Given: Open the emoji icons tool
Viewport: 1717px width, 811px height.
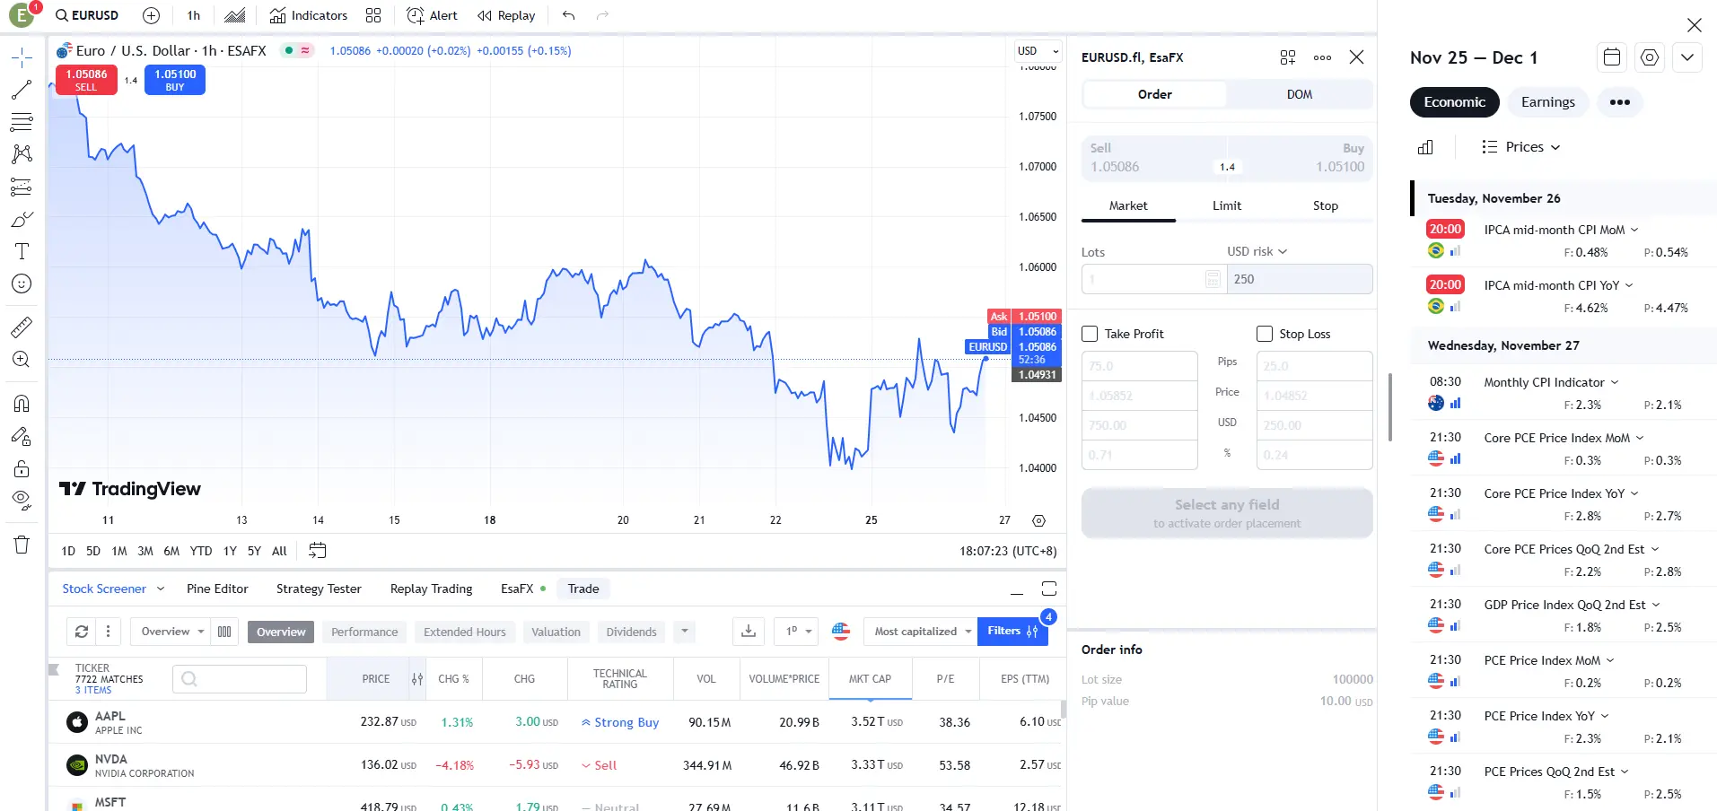Looking at the screenshot, I should [x=22, y=283].
